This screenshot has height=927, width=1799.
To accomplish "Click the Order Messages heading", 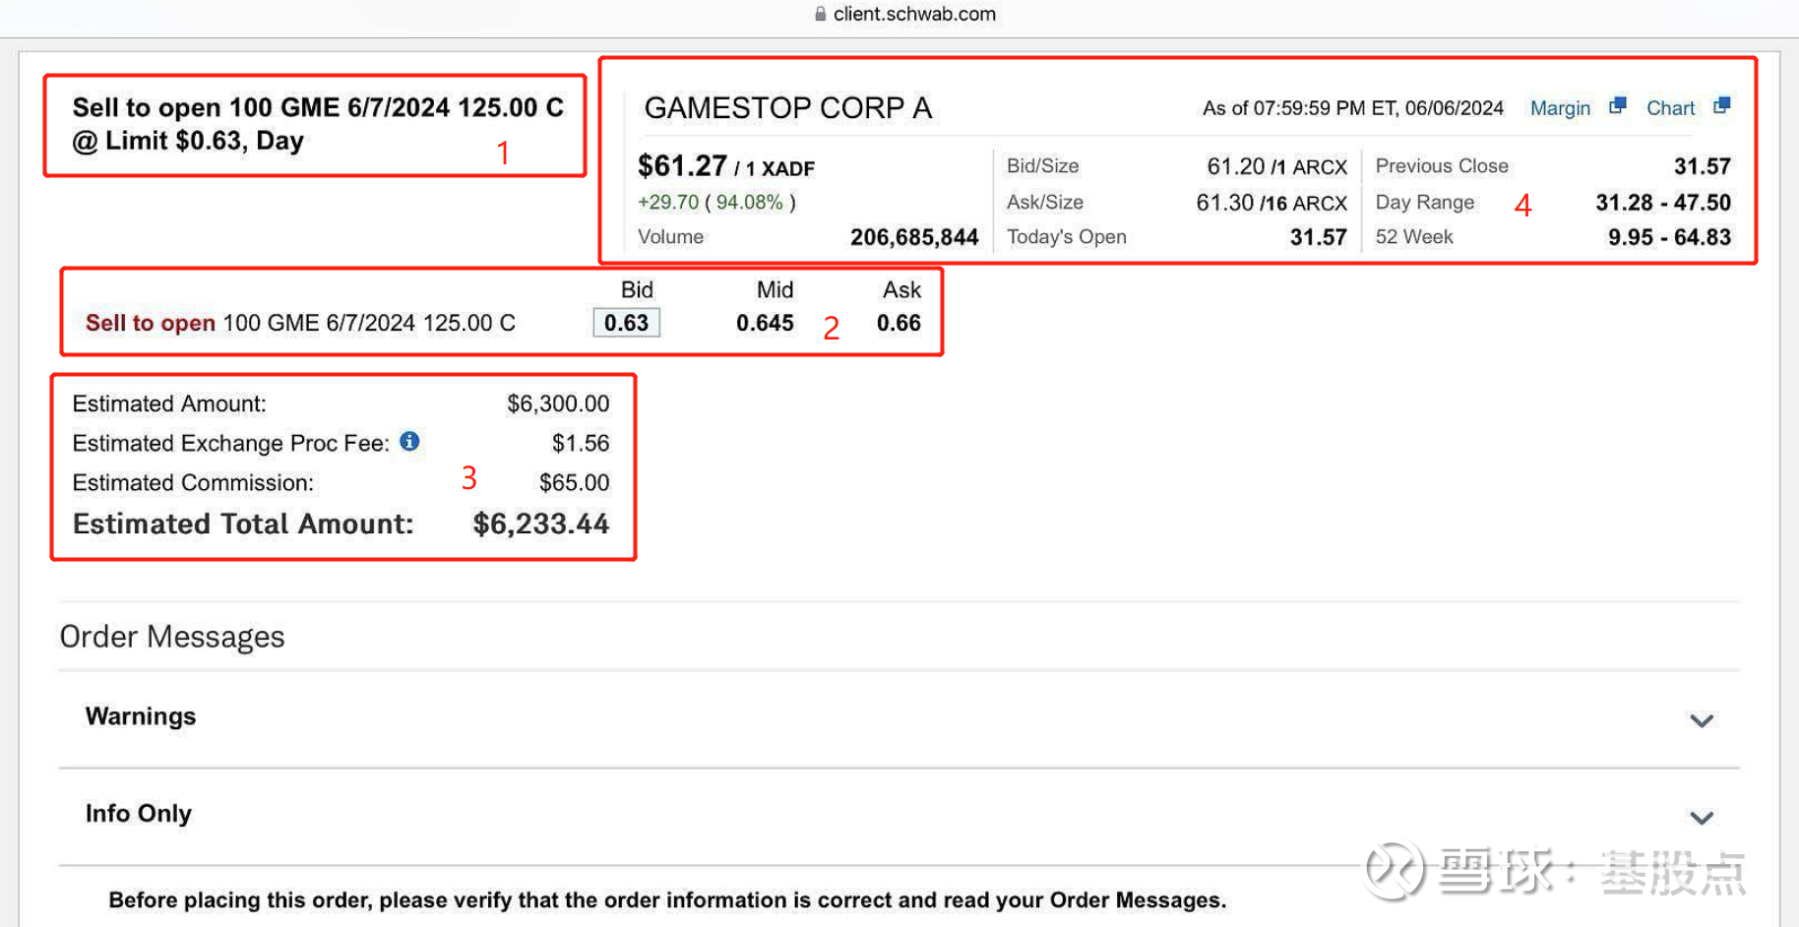I will tap(172, 637).
